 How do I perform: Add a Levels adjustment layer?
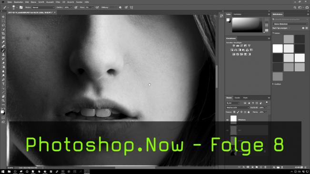(x=238, y=46)
